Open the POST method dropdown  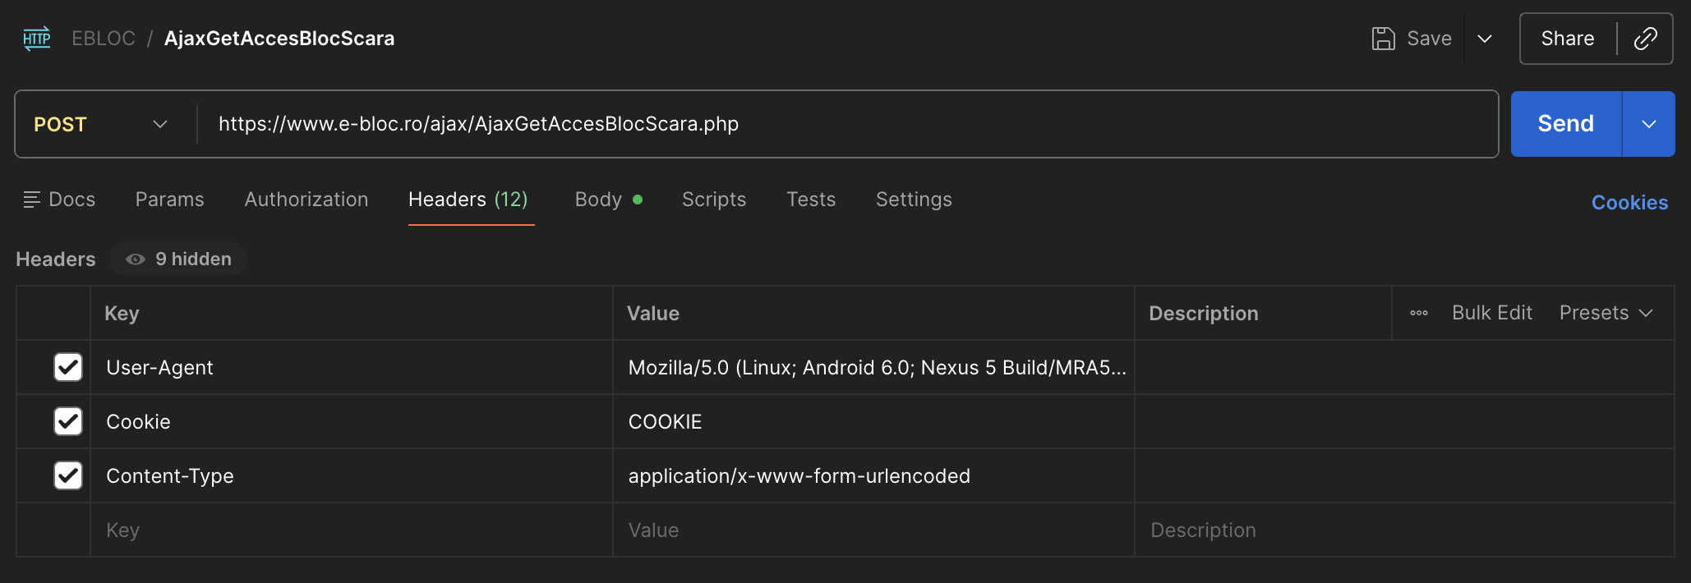coord(100,124)
